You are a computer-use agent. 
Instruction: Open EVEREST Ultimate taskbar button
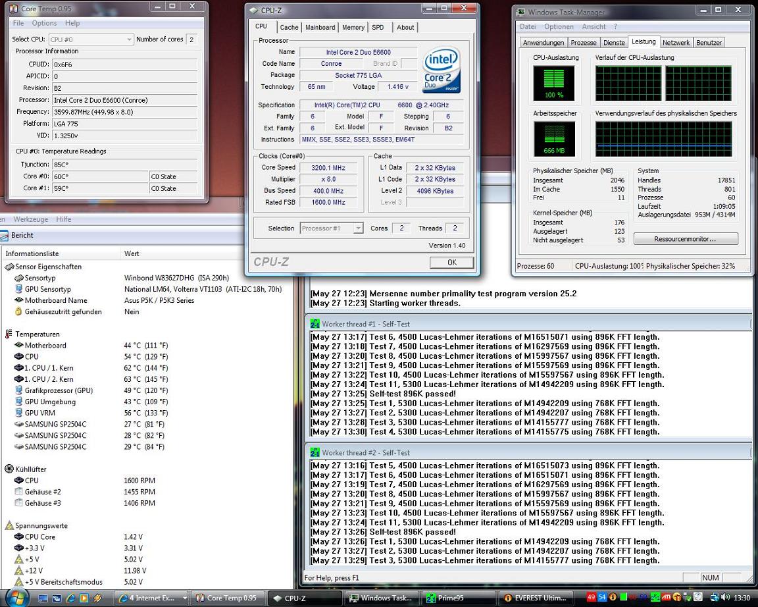[x=536, y=598]
